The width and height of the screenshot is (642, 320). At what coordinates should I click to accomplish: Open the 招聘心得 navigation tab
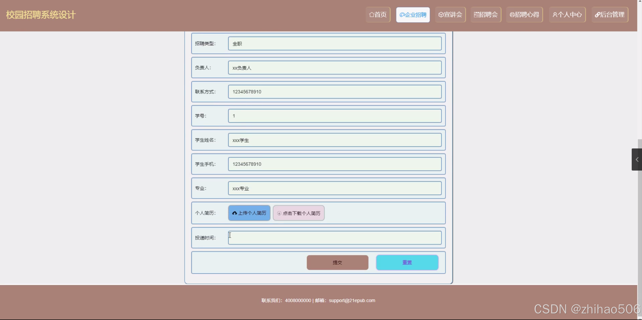[524, 15]
